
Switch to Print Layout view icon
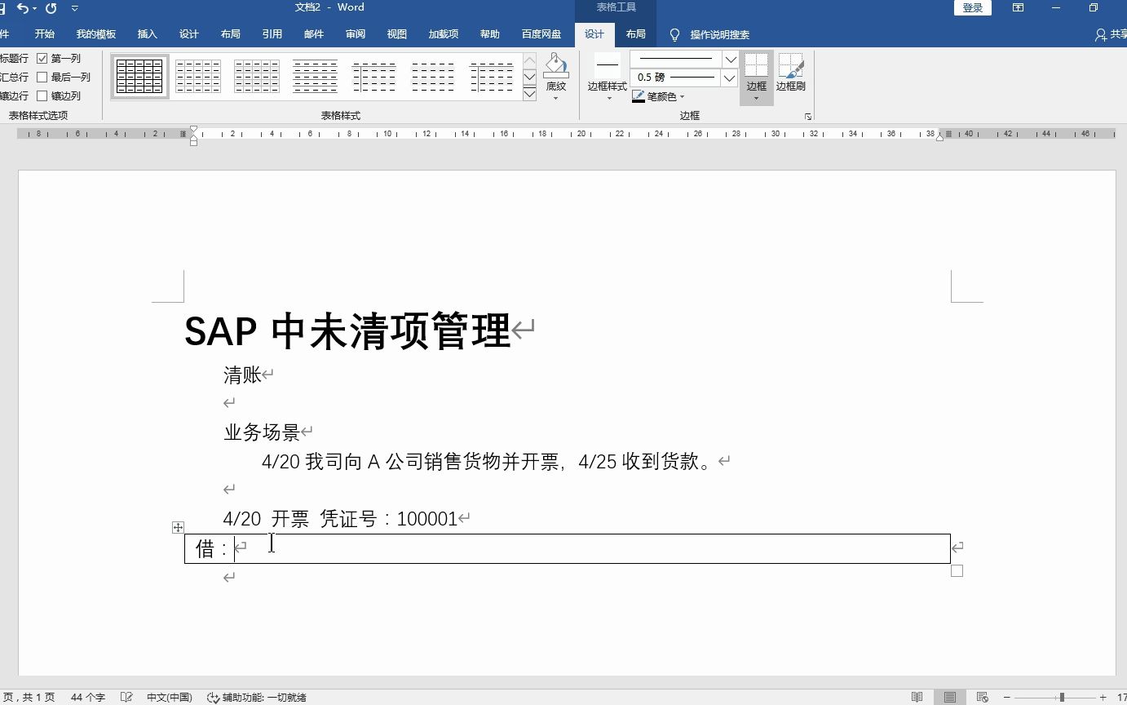pos(950,698)
